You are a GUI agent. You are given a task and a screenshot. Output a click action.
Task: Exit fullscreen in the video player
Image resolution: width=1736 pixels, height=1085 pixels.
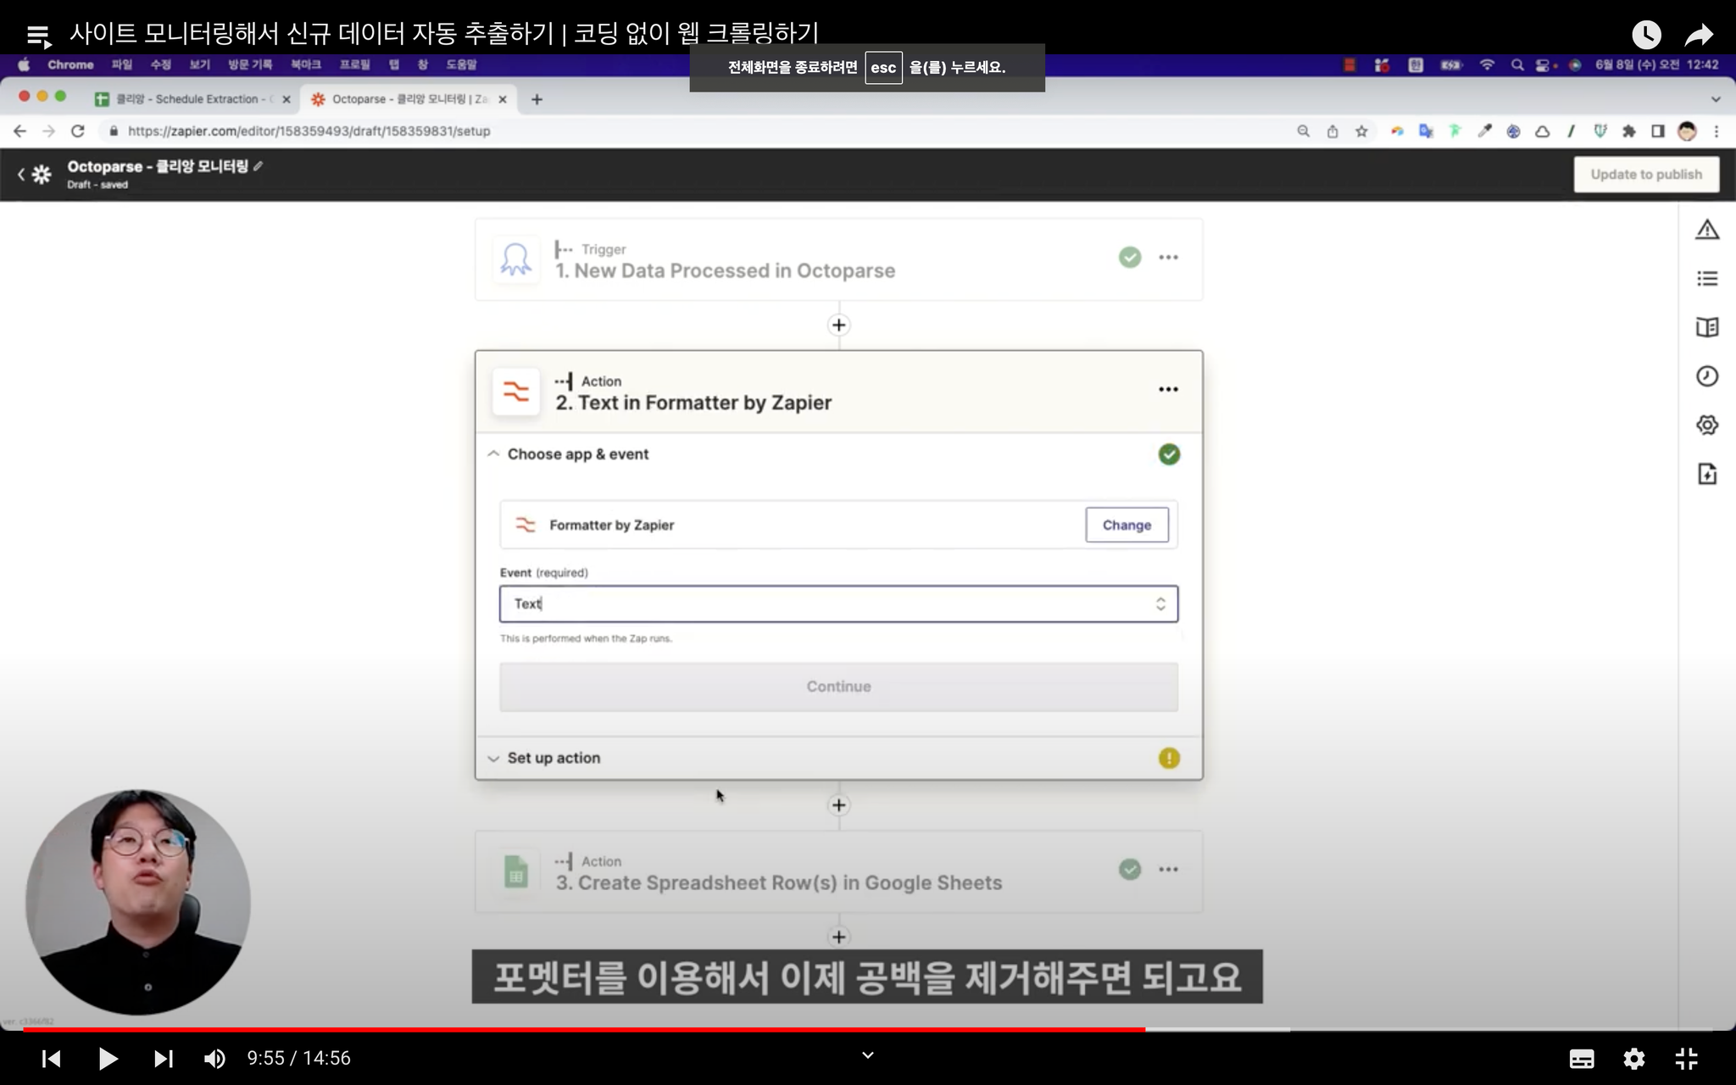[x=1687, y=1058]
